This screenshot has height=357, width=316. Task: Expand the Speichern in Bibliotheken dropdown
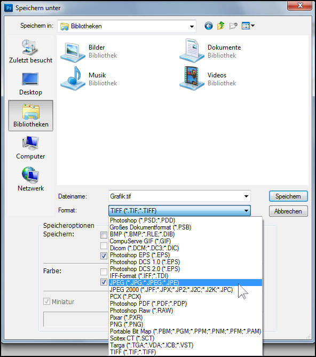tap(192, 26)
